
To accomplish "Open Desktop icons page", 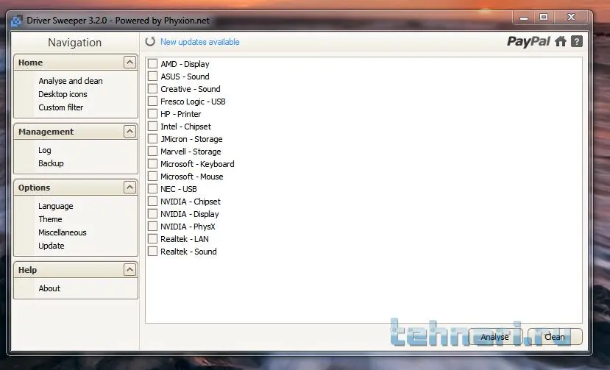I will click(63, 94).
